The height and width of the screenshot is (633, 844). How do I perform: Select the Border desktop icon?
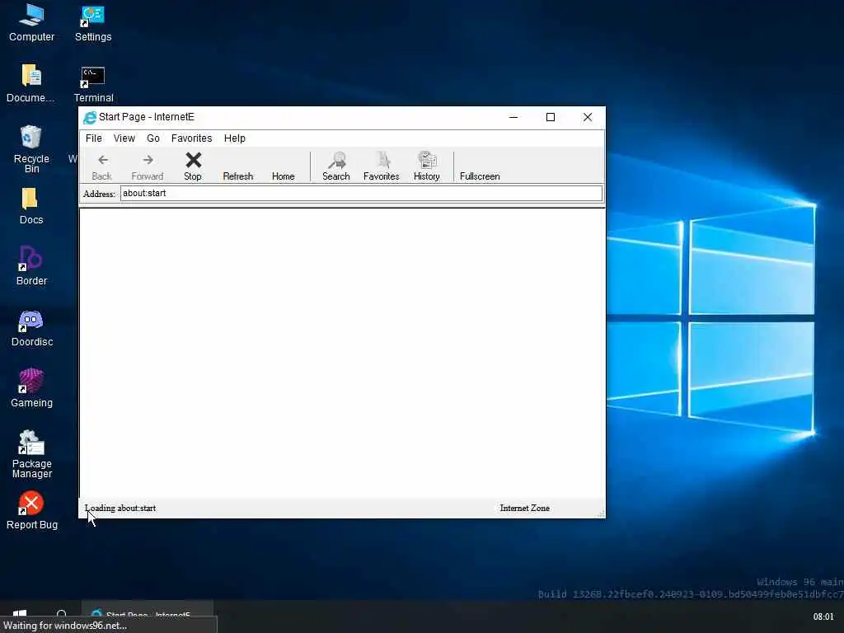31,266
